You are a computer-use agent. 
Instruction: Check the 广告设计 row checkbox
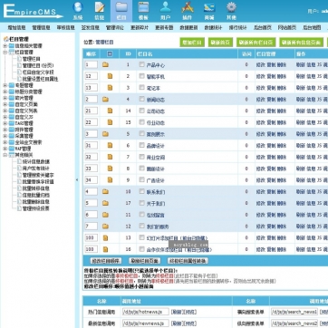click(141, 179)
